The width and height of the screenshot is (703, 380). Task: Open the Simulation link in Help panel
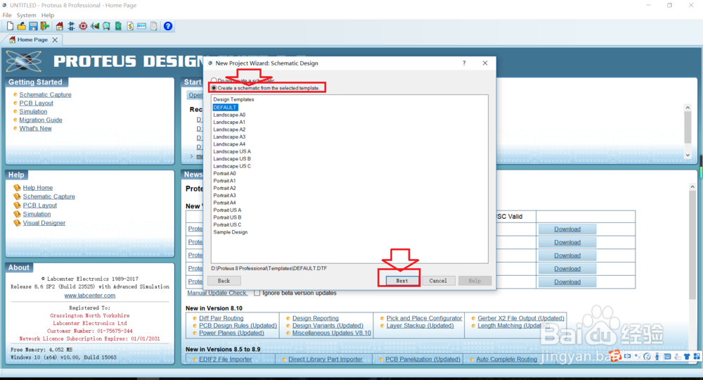click(37, 214)
